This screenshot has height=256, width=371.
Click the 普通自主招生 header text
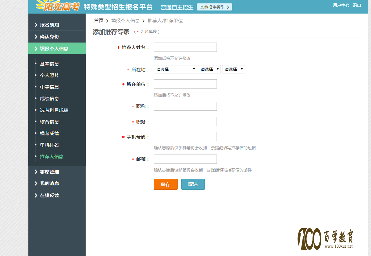tap(177, 7)
